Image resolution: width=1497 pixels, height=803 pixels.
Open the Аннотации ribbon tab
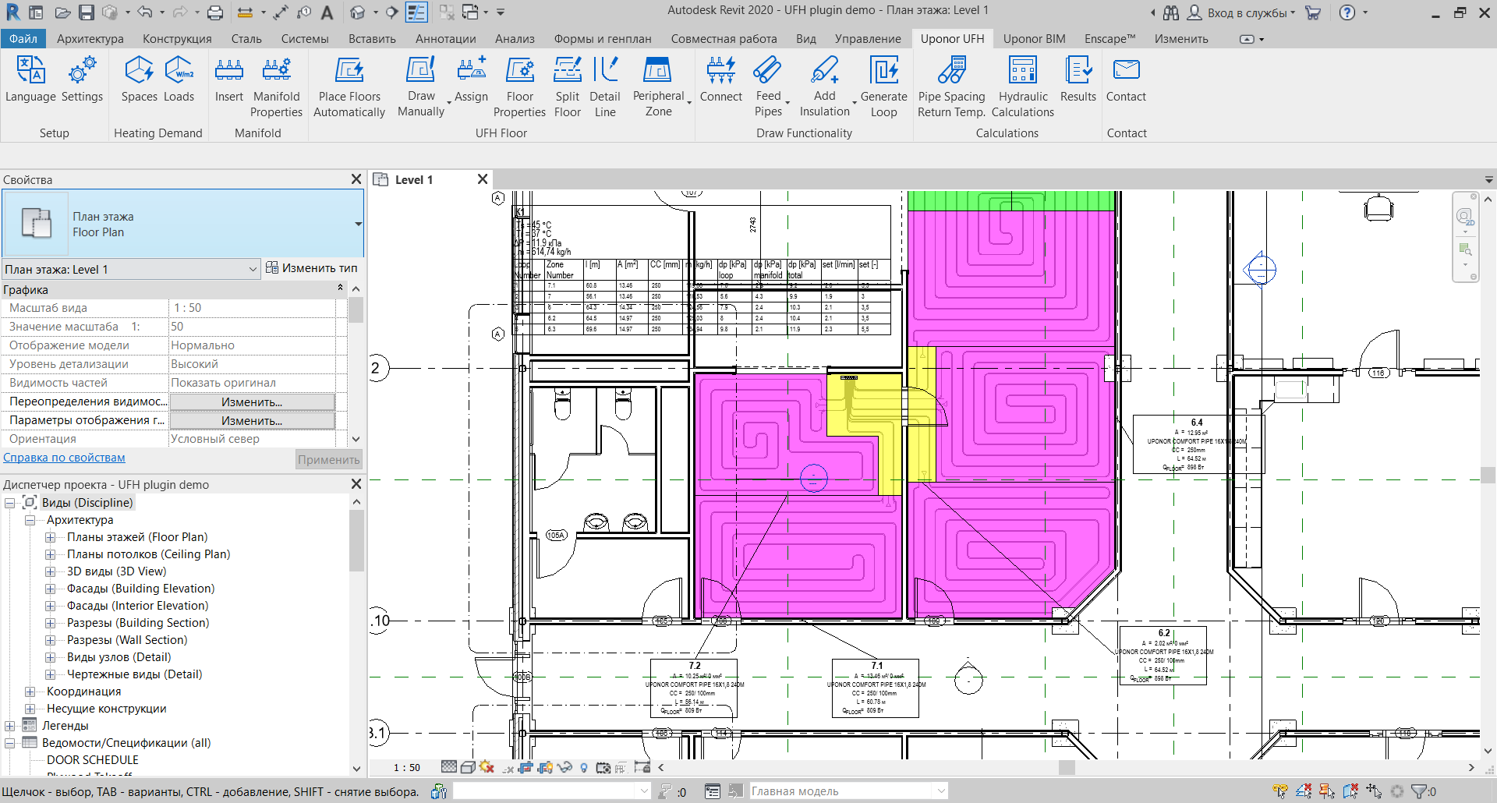(446, 38)
